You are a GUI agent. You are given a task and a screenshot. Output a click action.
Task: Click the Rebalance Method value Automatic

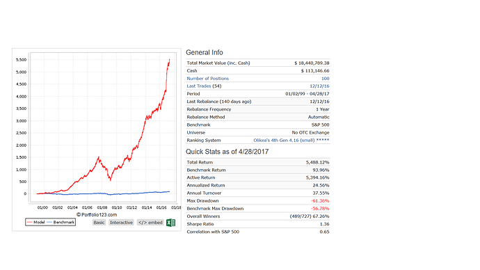(319, 117)
